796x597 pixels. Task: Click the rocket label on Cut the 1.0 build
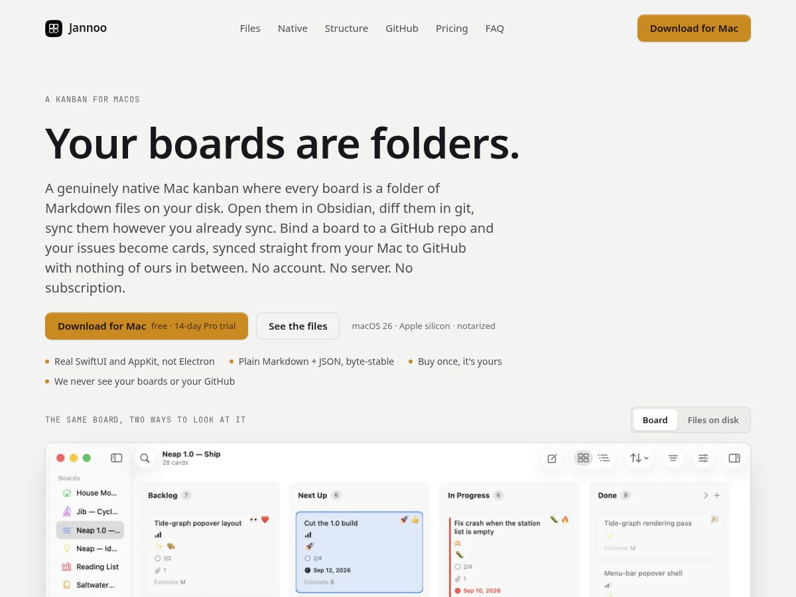pos(309,546)
